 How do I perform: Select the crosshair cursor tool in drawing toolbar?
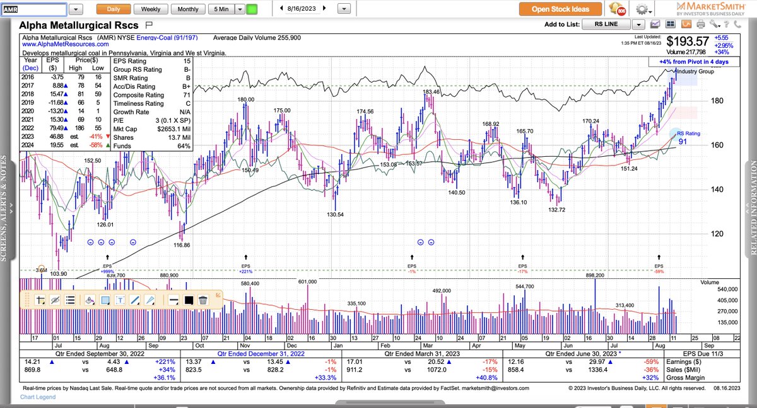click(x=40, y=300)
